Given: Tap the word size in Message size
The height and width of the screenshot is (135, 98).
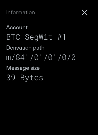Looking at the screenshot, I should click(x=35, y=68).
